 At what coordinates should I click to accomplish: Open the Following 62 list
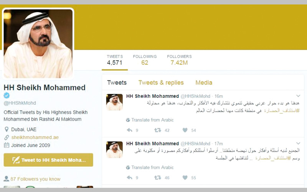pos(145,60)
